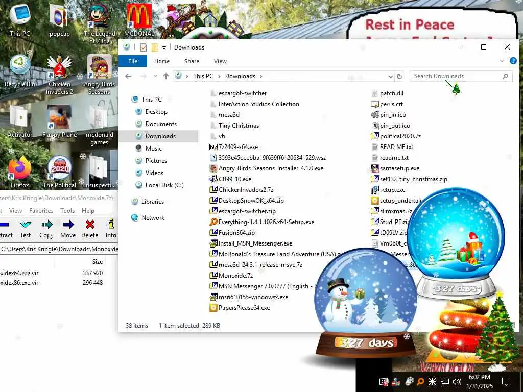Viewport: 523px width, 392px height.
Task: Select Documents in navigation pane
Action: [x=161, y=124]
